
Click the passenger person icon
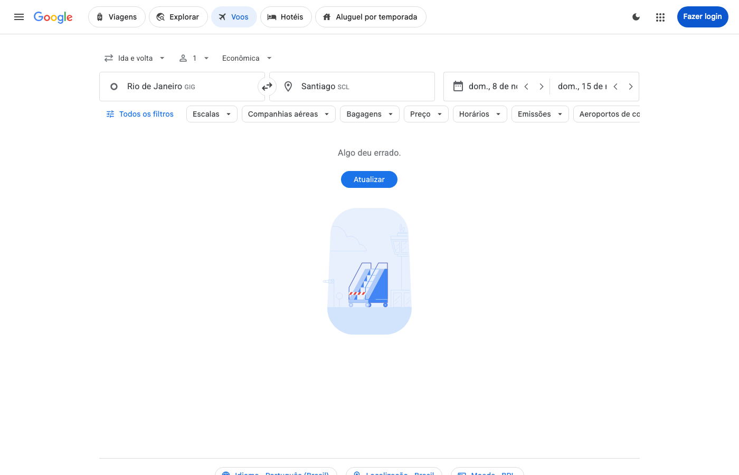tap(183, 58)
